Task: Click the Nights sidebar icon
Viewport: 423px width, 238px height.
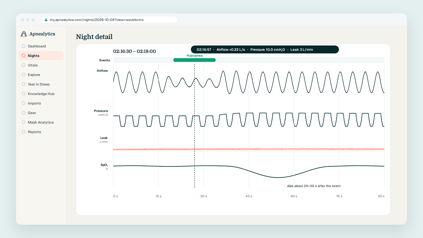Action: point(24,56)
